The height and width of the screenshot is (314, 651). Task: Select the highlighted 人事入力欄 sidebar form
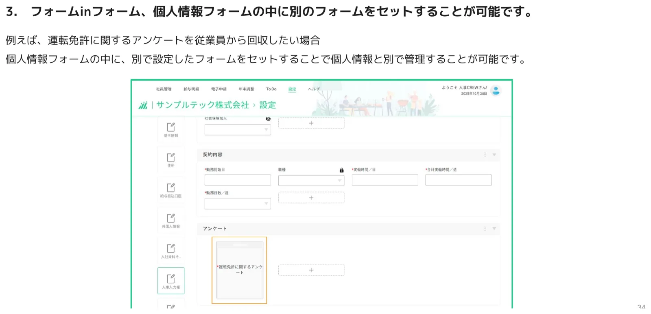171,281
